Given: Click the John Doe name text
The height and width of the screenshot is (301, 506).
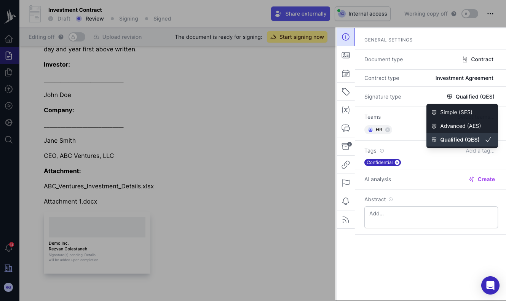Looking at the screenshot, I should coord(57,95).
